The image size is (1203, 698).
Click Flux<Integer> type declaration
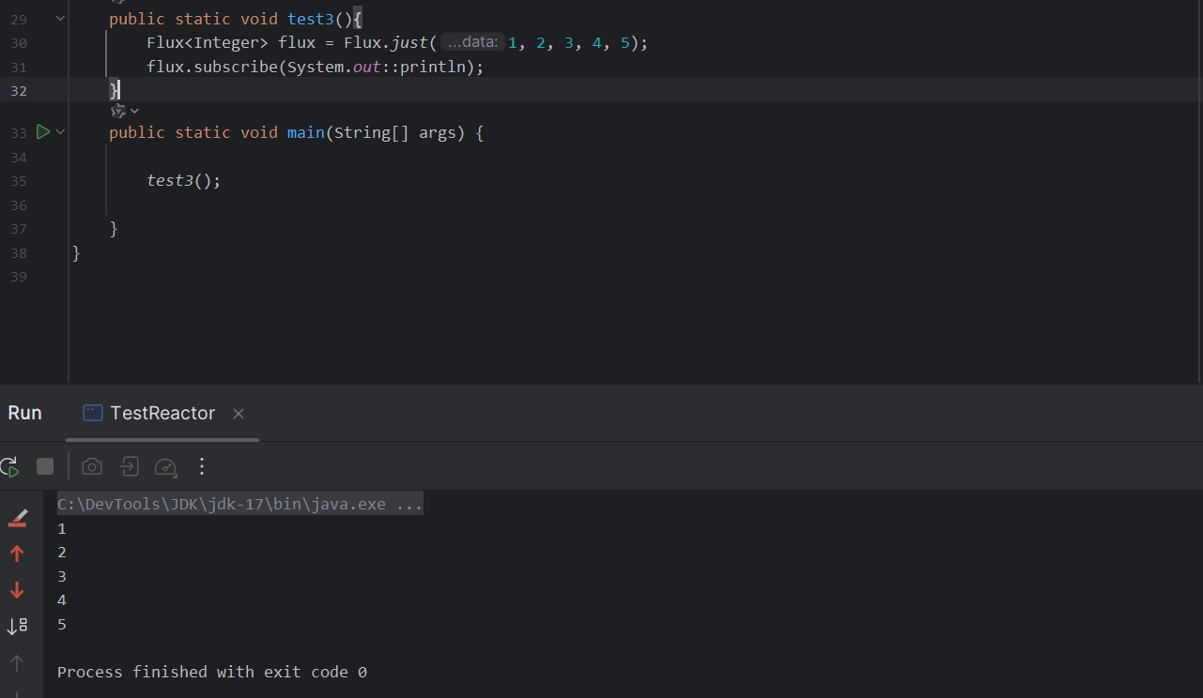coord(208,42)
